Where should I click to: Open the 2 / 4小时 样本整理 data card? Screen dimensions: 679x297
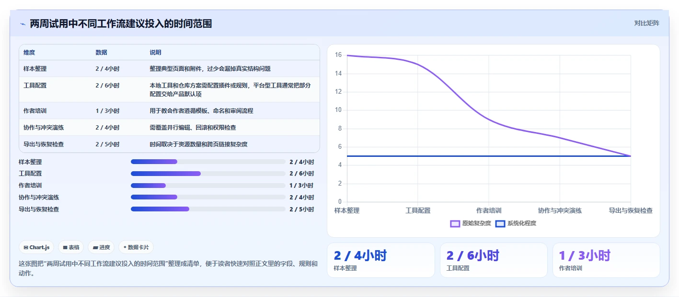click(381, 260)
